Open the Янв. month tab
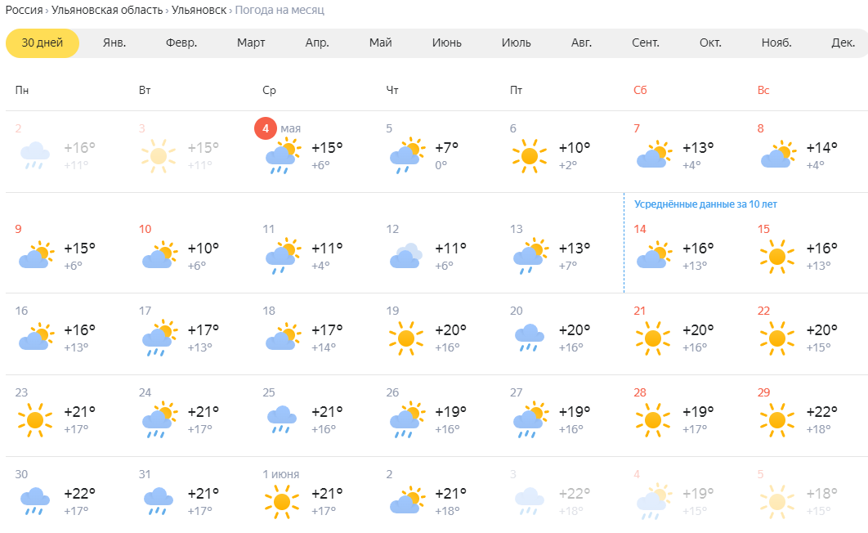Screen dimensions: 868x533 tap(114, 43)
